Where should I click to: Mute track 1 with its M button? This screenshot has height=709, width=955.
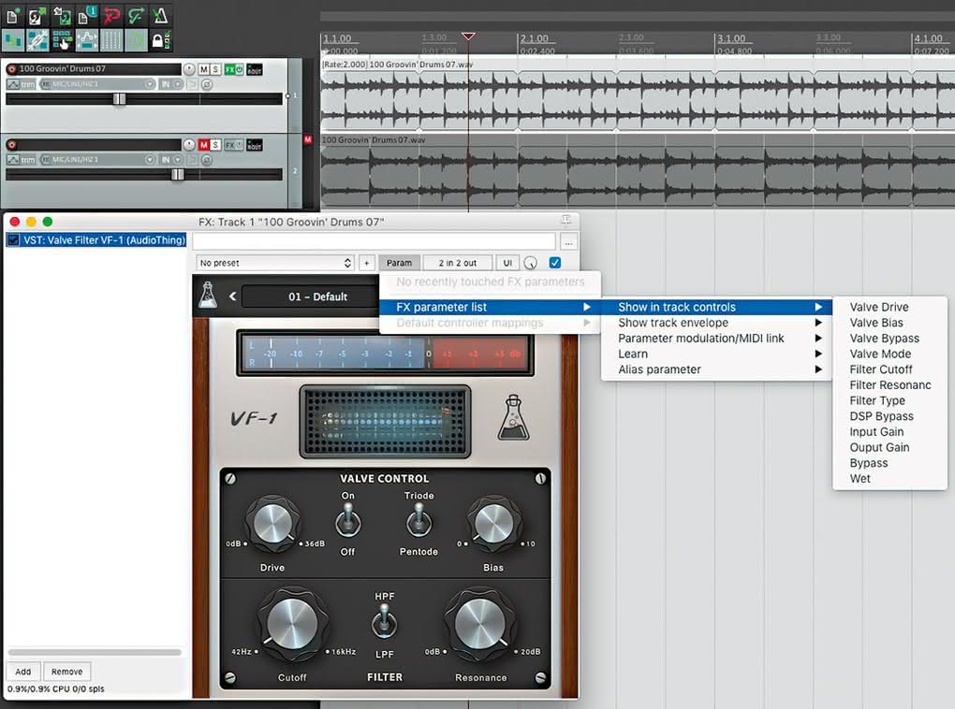[x=203, y=69]
